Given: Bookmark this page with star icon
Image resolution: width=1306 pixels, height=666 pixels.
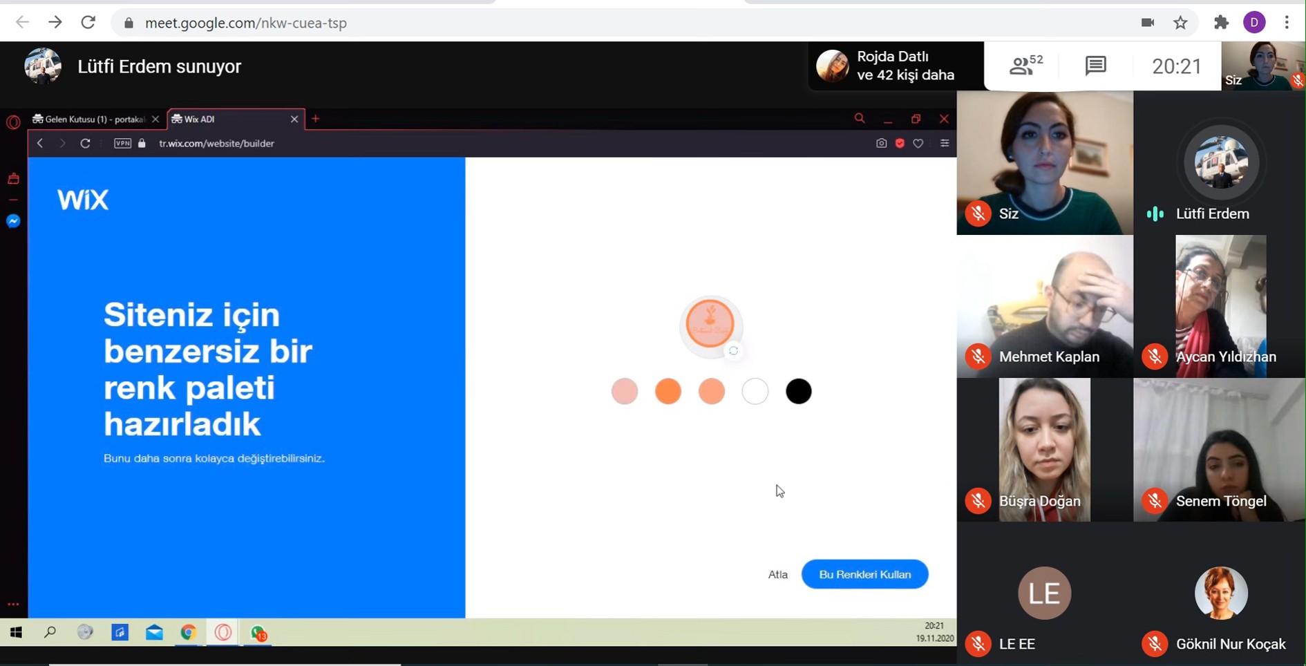Looking at the screenshot, I should [1181, 23].
